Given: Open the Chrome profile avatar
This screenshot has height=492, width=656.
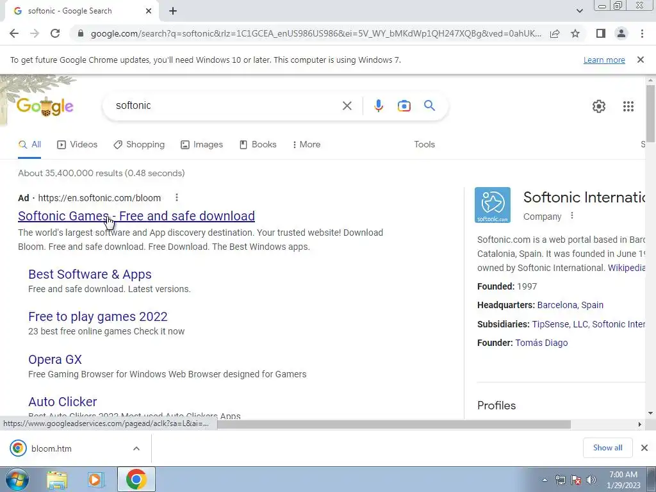Looking at the screenshot, I should (621, 33).
